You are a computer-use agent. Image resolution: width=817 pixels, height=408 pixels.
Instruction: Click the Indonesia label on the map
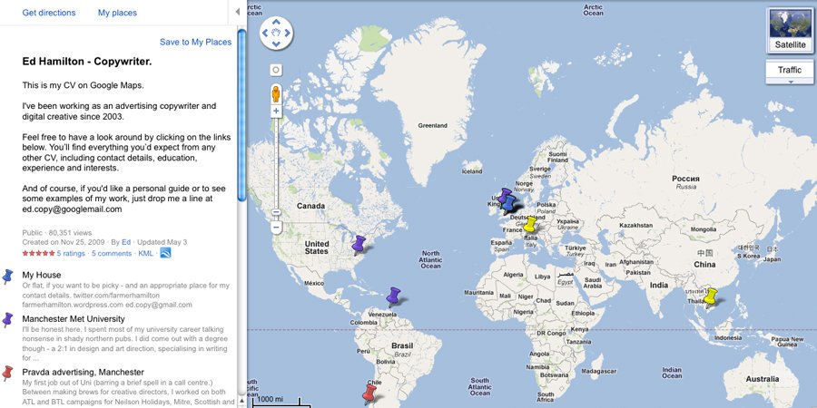(x=728, y=338)
